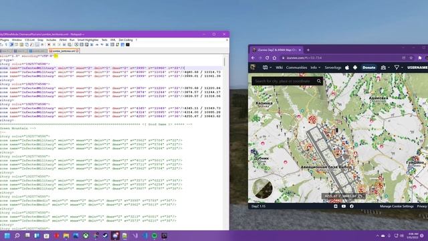
Task: Expand the filter funnel dropdown
Action: [x=399, y=68]
